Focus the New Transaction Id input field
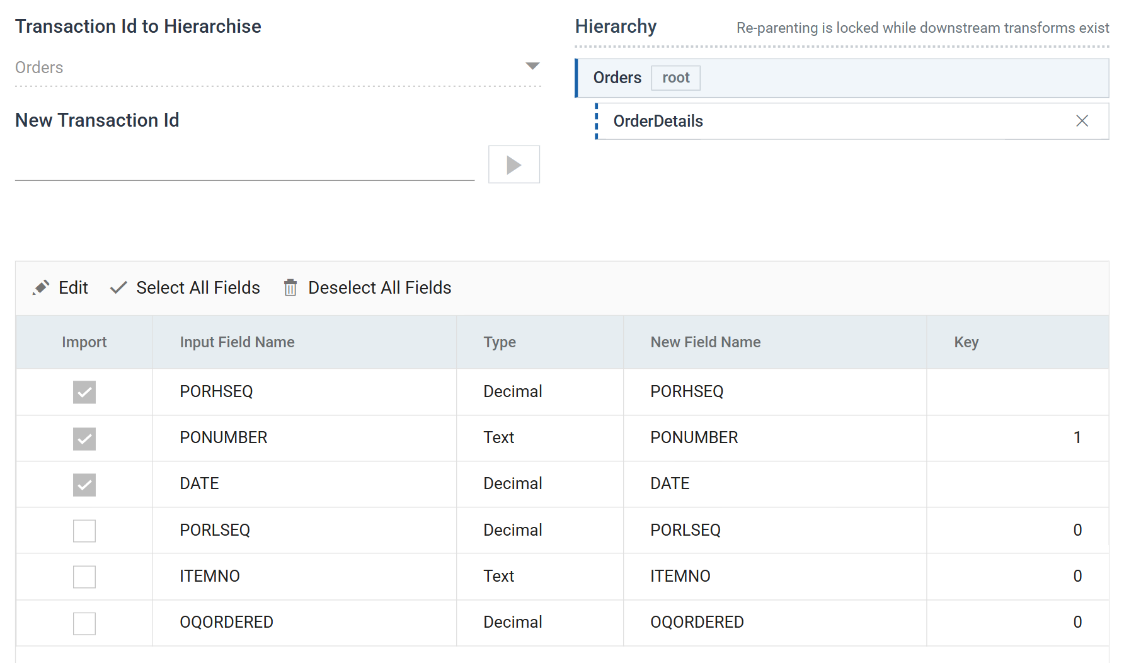 point(244,165)
